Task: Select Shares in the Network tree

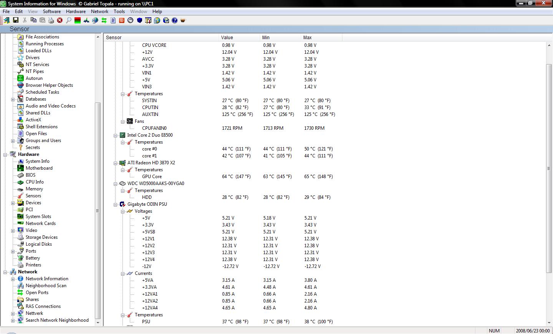Action: [32, 299]
